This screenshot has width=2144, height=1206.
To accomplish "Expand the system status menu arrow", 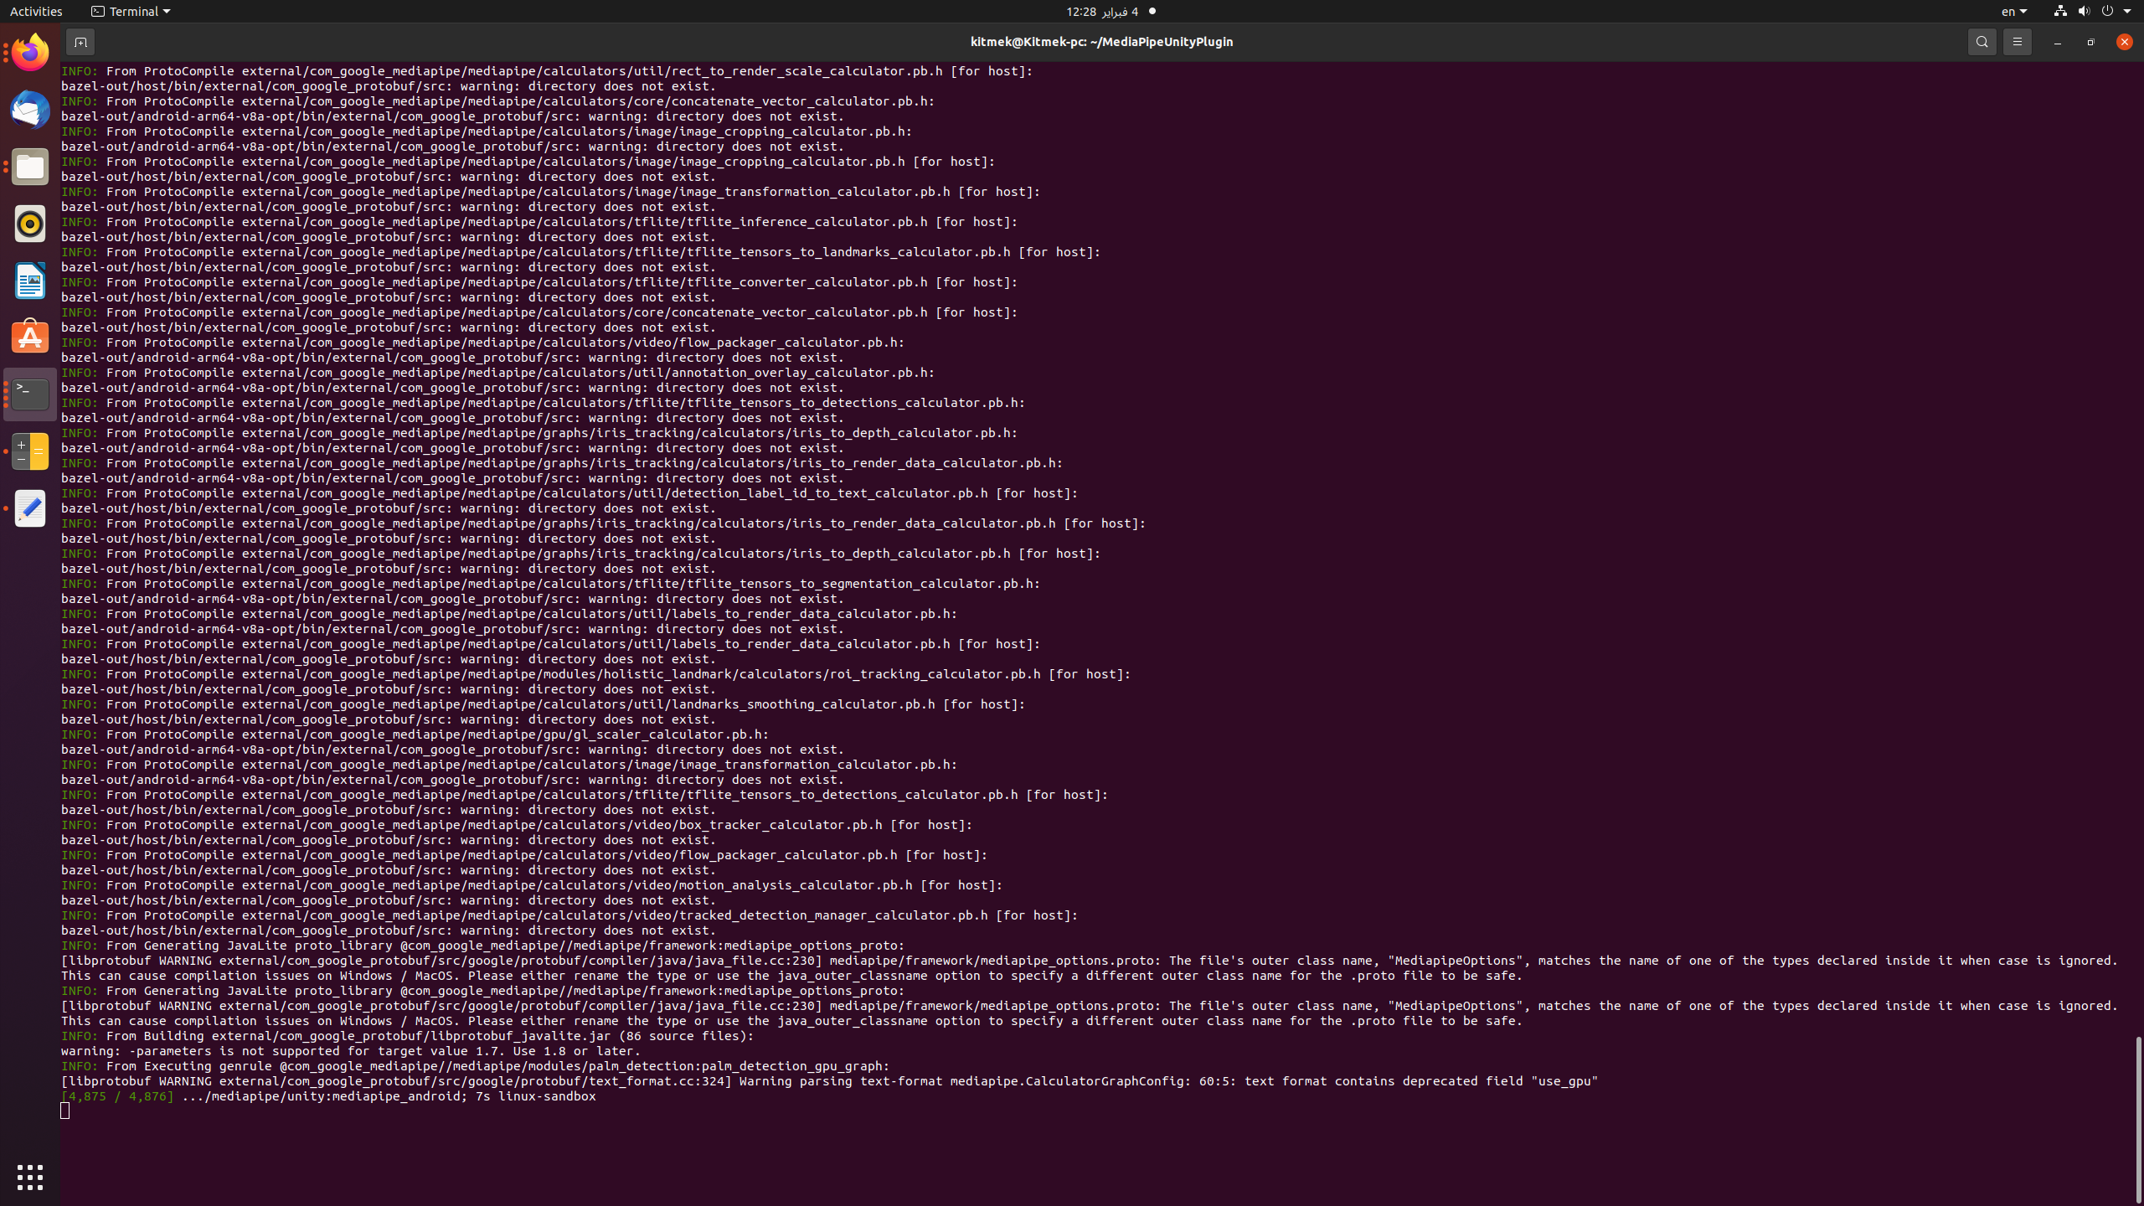I will coord(2128,12).
